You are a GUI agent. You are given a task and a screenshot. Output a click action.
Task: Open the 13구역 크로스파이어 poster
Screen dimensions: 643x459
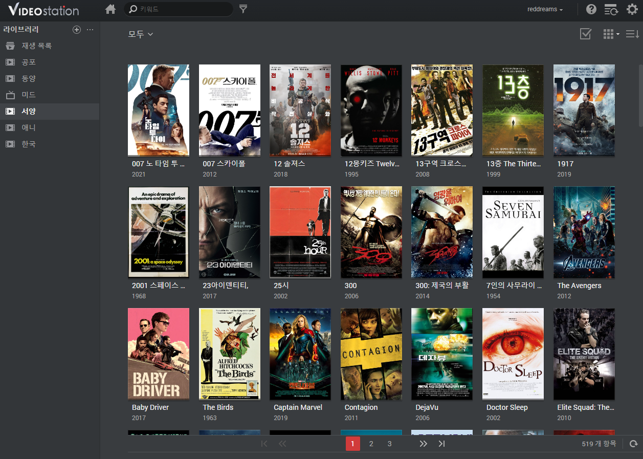coord(442,110)
